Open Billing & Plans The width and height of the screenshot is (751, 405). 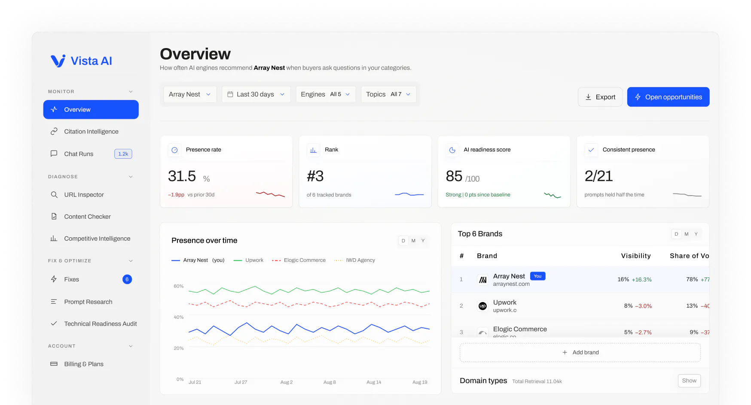point(91,364)
